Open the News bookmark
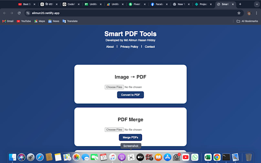Image resolution: width=261 pixels, height=163 pixels. click(x=54, y=21)
